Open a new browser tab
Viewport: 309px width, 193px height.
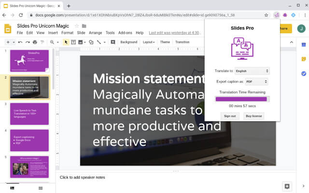click(x=69, y=6)
